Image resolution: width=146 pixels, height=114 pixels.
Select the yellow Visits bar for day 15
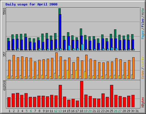point(68,75)
